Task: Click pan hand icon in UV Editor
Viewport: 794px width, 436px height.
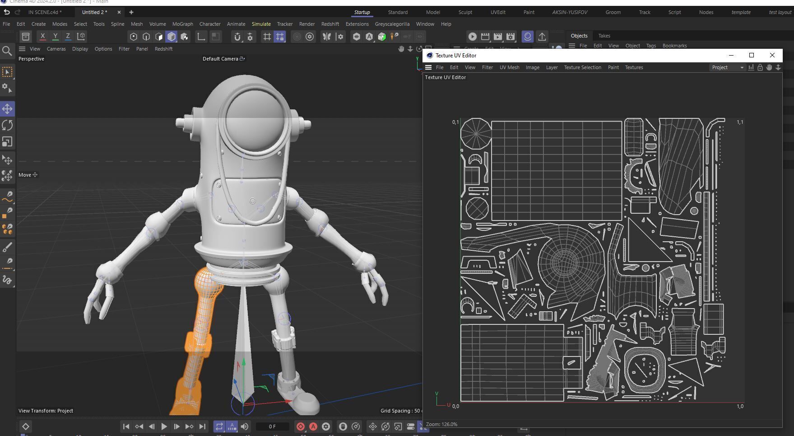Action: 769,67
